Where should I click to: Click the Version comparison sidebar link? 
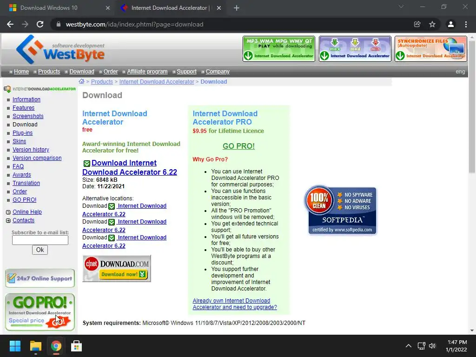[37, 158]
